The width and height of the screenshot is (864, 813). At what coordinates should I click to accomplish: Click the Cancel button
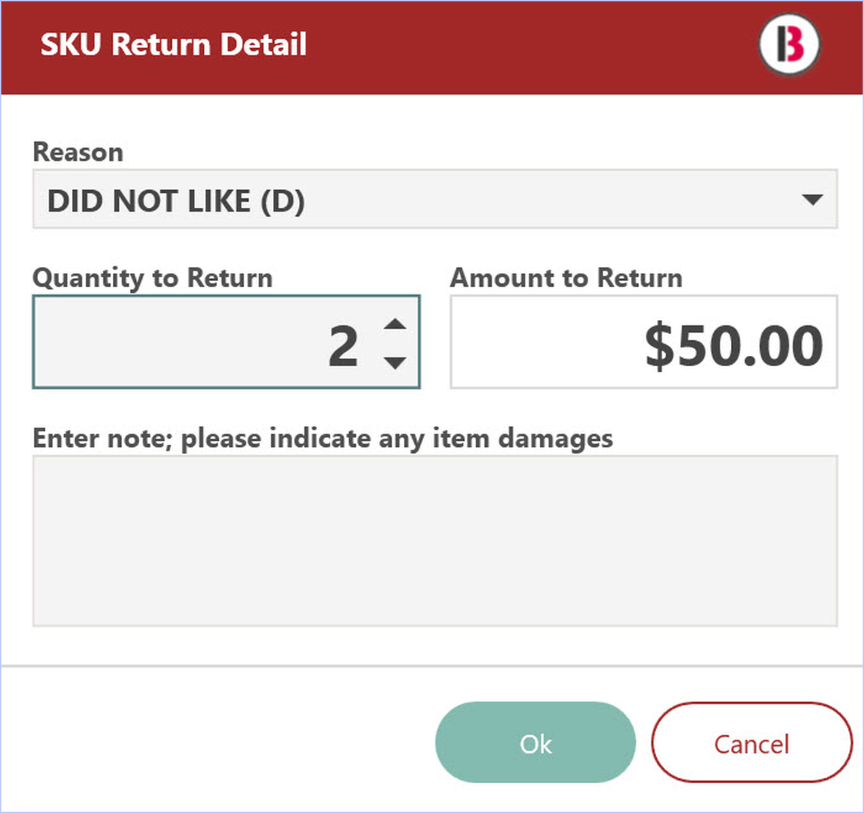click(x=751, y=742)
